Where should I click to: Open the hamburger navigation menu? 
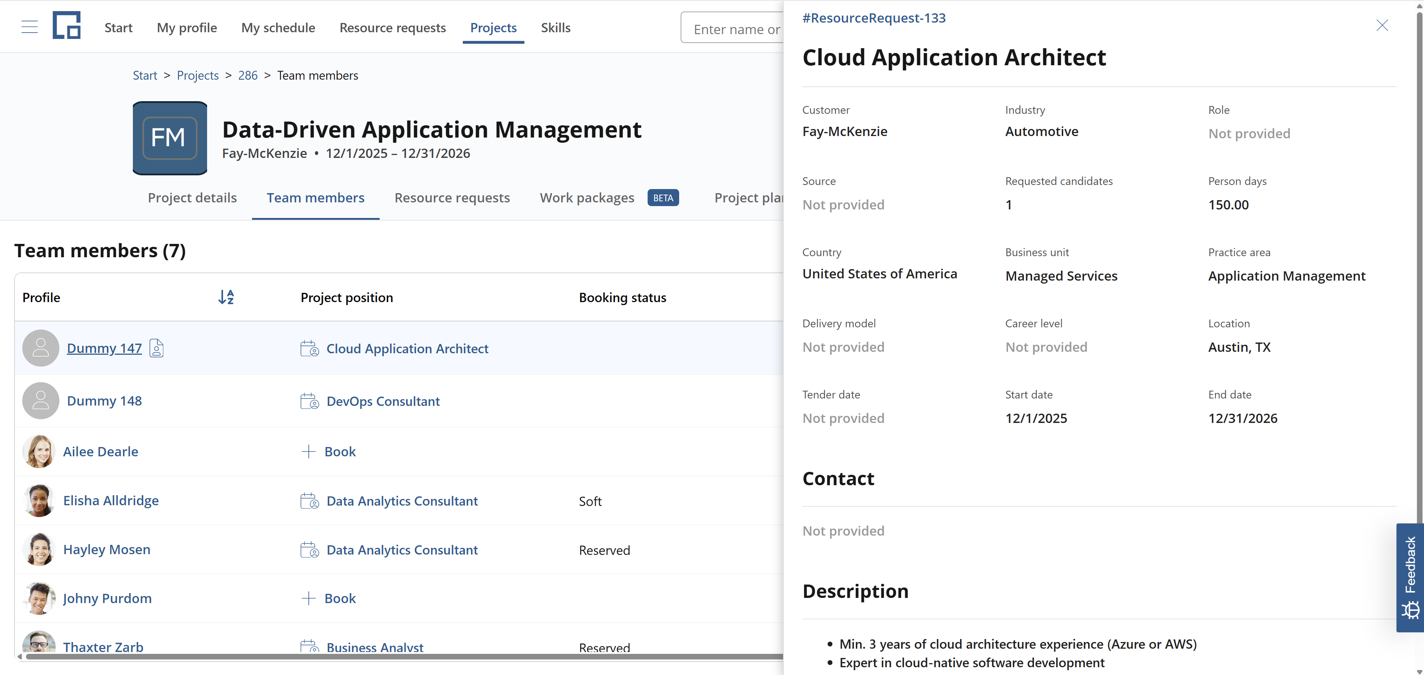click(x=29, y=27)
